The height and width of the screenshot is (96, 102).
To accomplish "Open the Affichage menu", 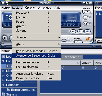I will [x=45, y=8].
